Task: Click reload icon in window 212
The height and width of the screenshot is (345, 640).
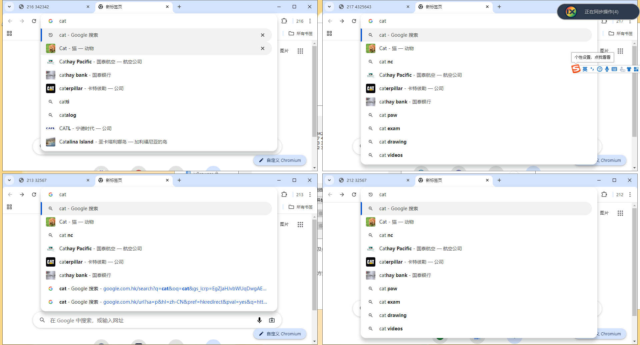Action: pyautogui.click(x=354, y=195)
